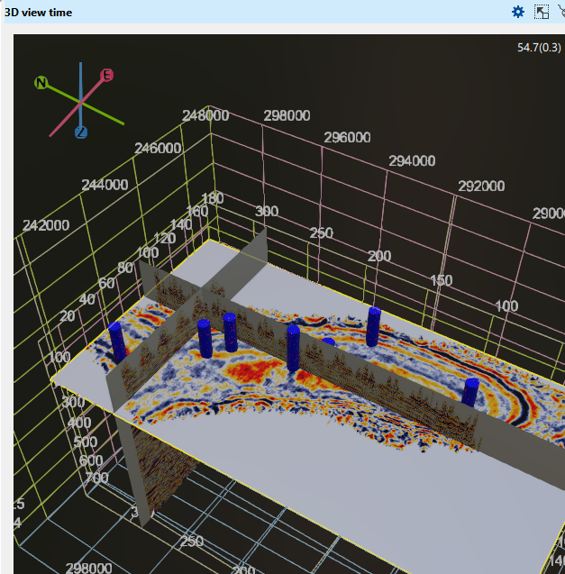Open the 3D view settings gear
The image size is (565, 574).
[x=518, y=12]
